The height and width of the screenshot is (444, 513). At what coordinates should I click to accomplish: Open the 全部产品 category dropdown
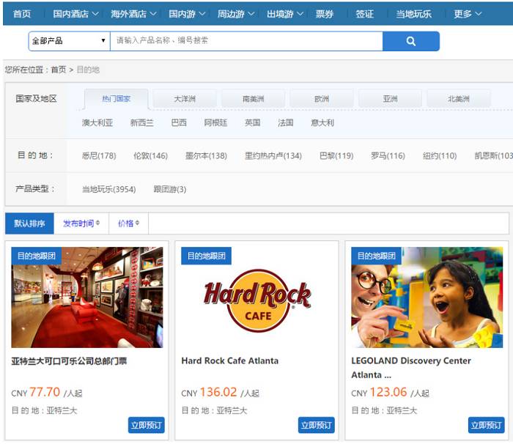[x=69, y=41]
